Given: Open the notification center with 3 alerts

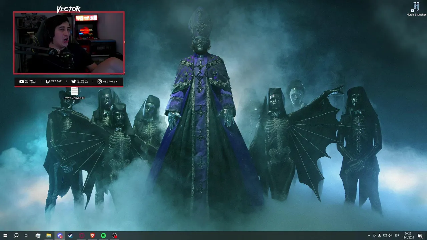Looking at the screenshot, I should pos(421,236).
